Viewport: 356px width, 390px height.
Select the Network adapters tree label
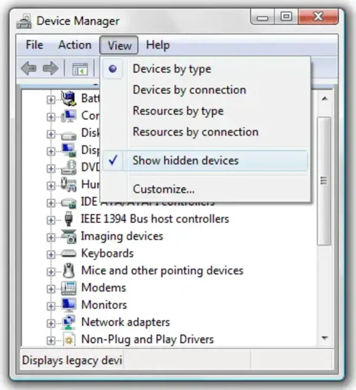pyautogui.click(x=126, y=322)
